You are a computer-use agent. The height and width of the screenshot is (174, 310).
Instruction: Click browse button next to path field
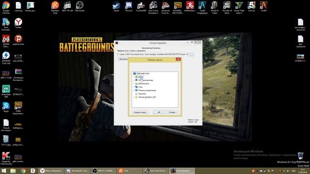192,54
